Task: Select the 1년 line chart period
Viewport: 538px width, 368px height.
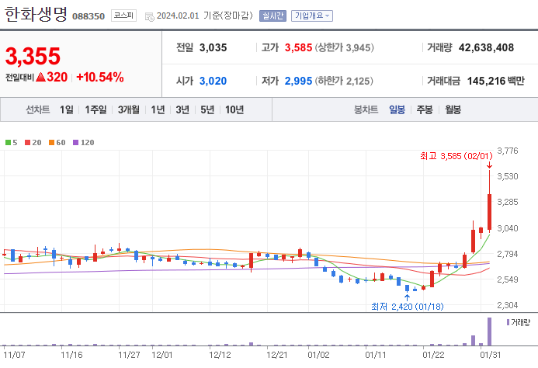Action: (x=158, y=109)
